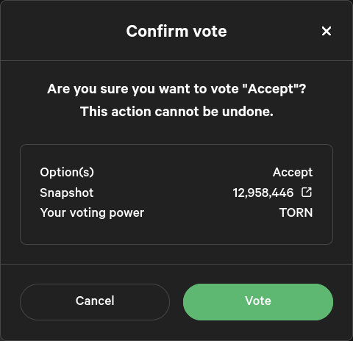
Task: Cancel the vote confirmation
Action: click(x=95, y=302)
